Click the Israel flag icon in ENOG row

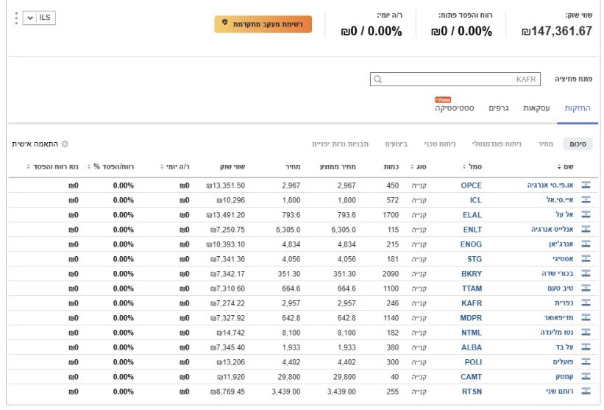(x=586, y=244)
